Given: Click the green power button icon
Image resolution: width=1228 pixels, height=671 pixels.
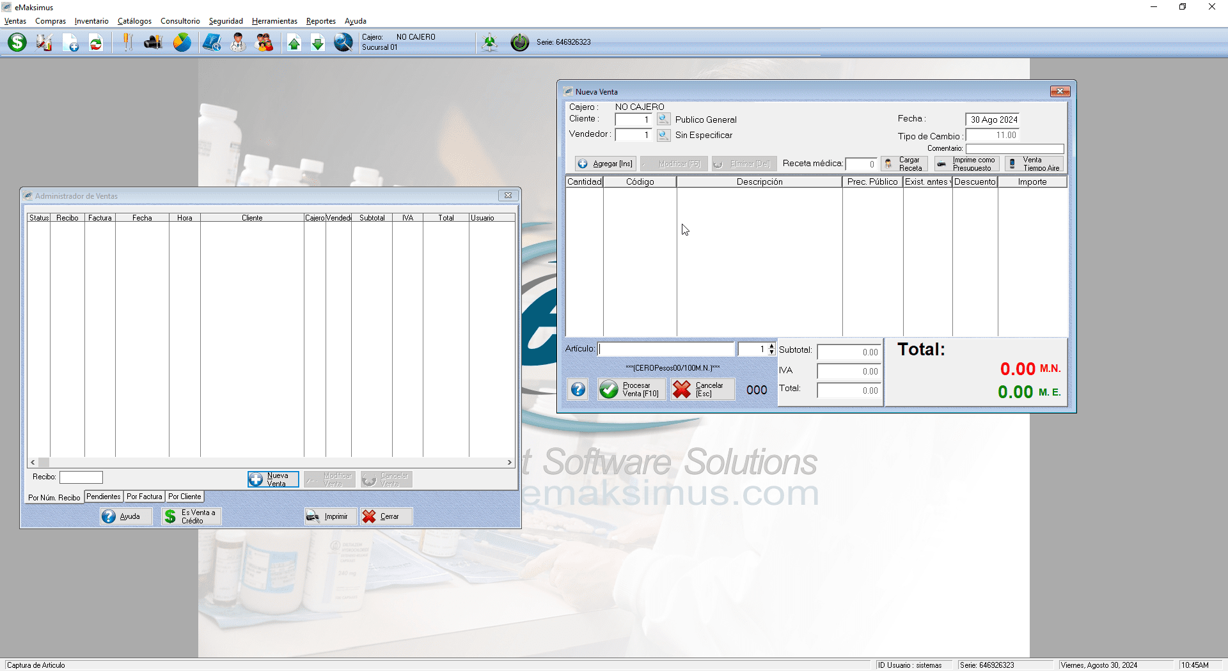Looking at the screenshot, I should pyautogui.click(x=519, y=43).
